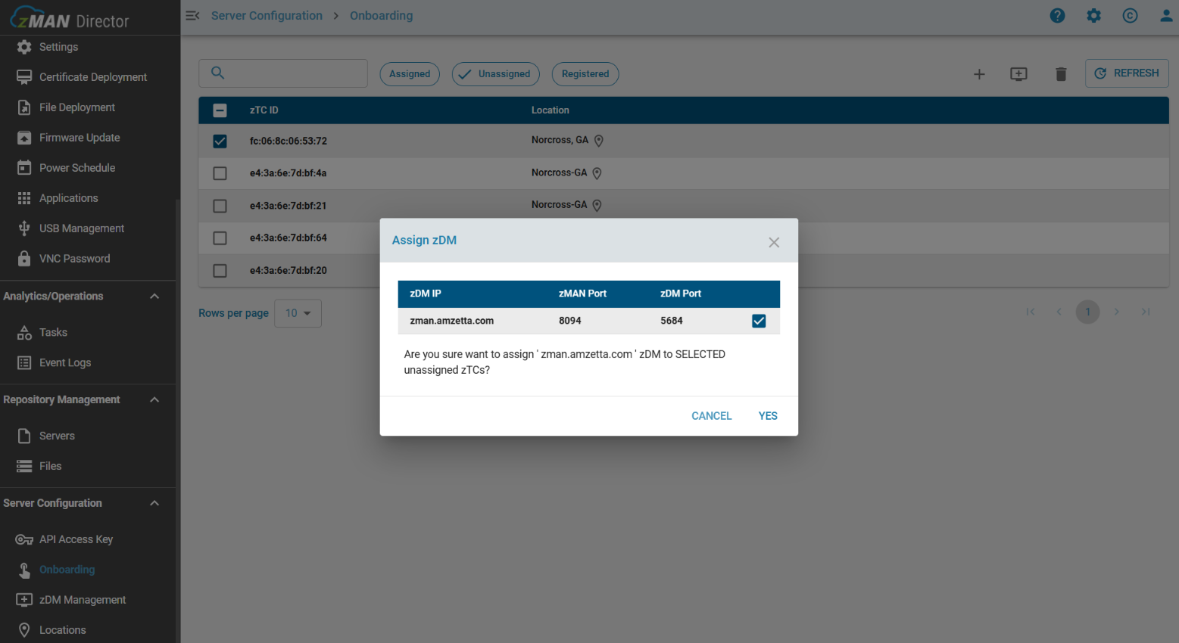Open the settings gear in top bar

[1093, 16]
